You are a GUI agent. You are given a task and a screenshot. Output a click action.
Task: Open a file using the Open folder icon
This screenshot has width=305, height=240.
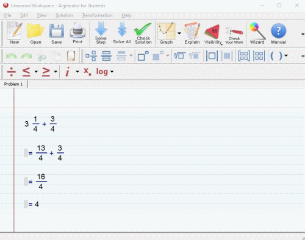[35, 33]
